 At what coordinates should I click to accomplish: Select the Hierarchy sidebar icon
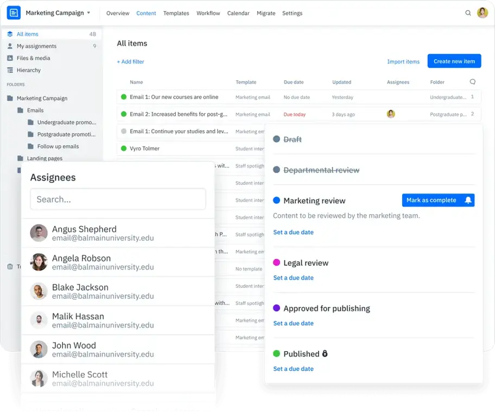(10, 70)
